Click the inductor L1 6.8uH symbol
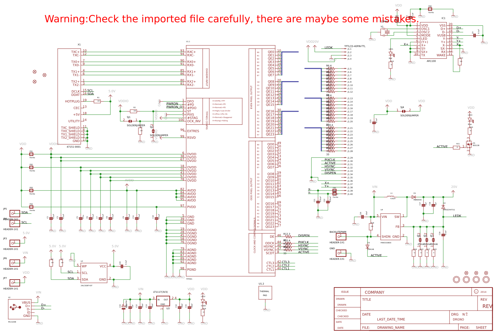The height and width of the screenshot is (334, 496). [391, 196]
